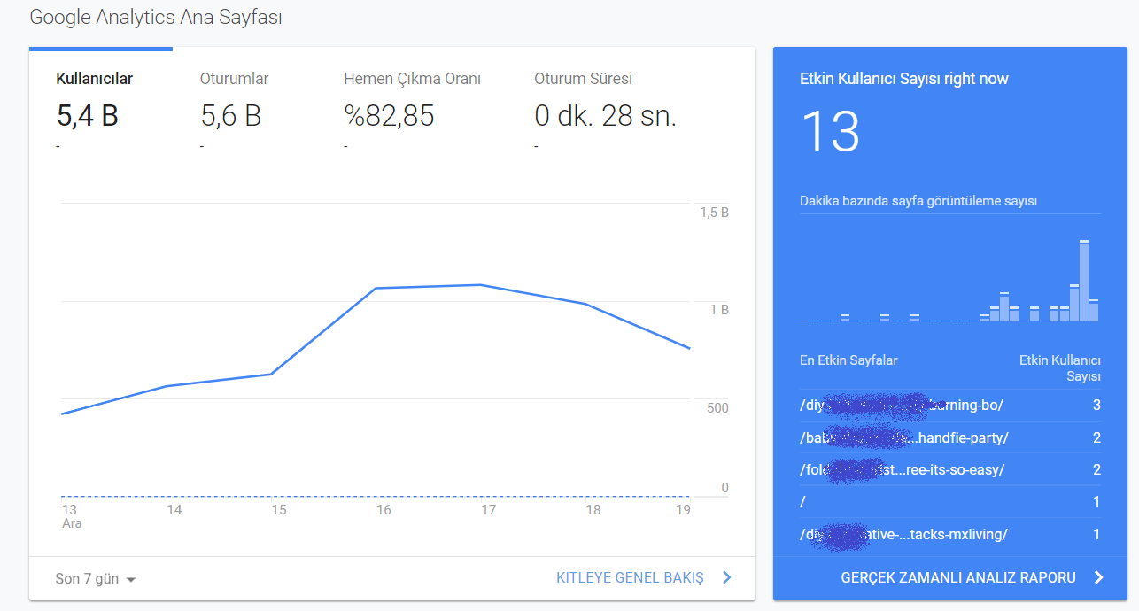Click the root "/" page row
The height and width of the screenshot is (611, 1139).
click(950, 502)
